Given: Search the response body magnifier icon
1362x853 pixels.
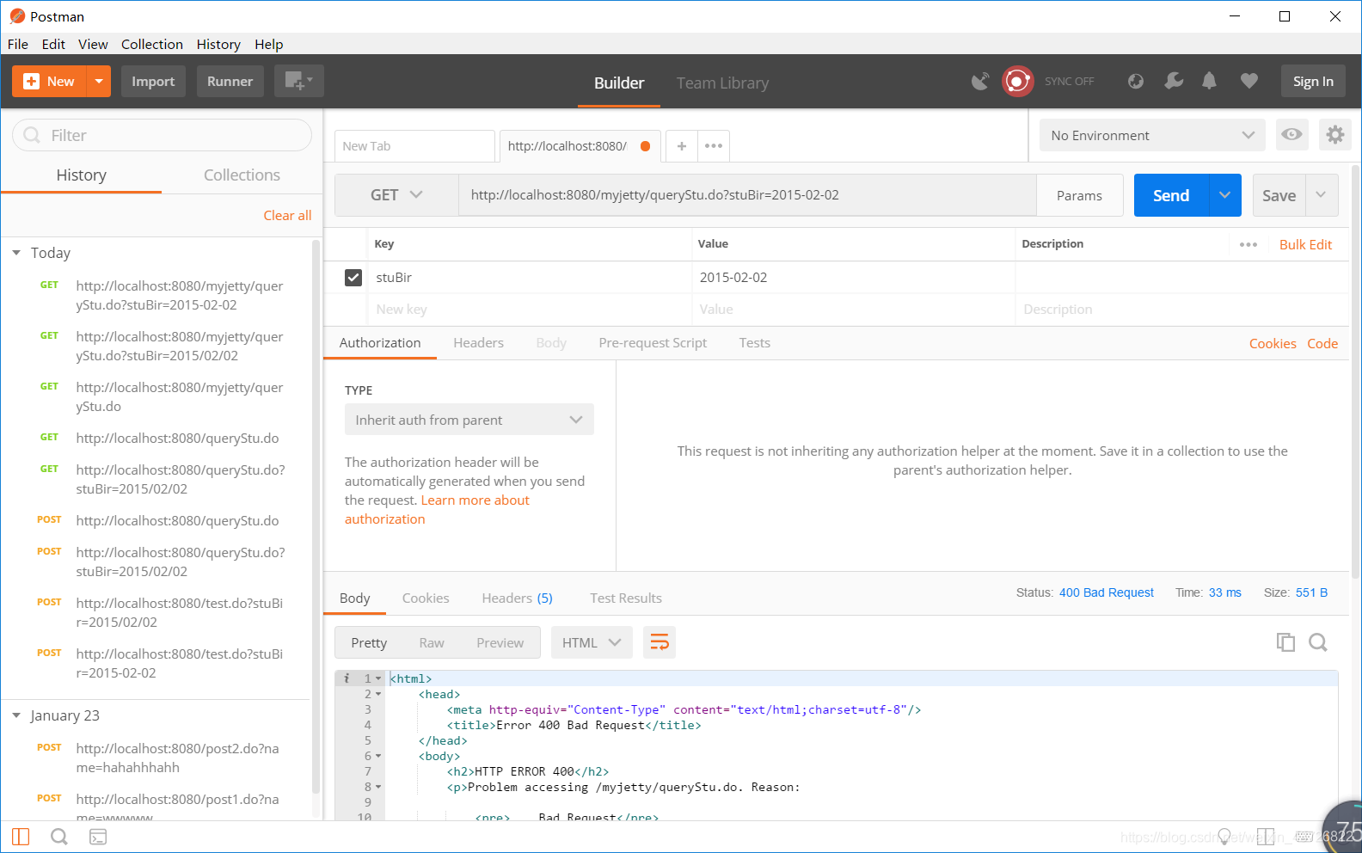Looking at the screenshot, I should pyautogui.click(x=1318, y=642).
